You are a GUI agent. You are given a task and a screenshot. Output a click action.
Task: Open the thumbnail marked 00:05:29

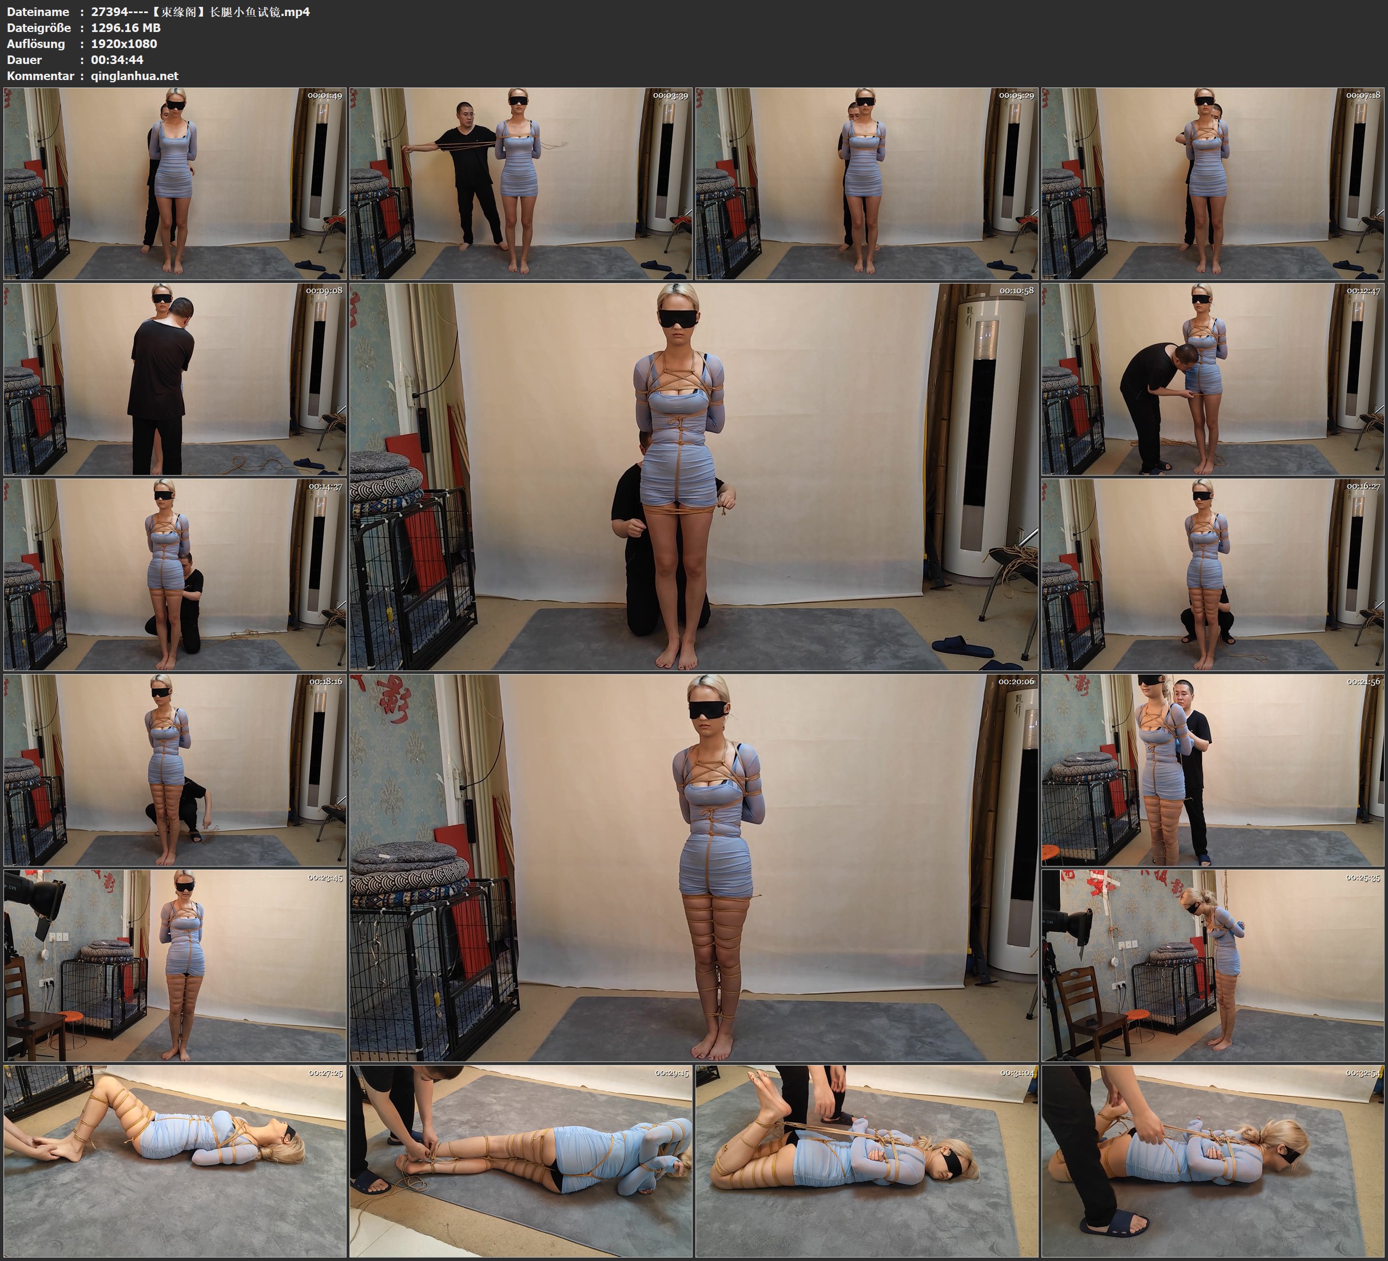[867, 184]
